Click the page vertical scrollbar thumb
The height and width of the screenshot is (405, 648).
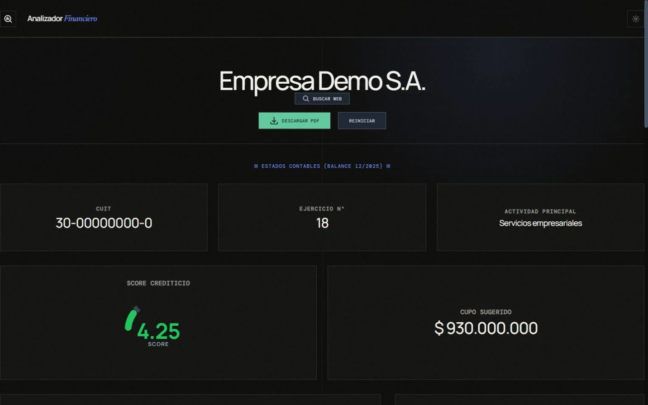pos(646,64)
